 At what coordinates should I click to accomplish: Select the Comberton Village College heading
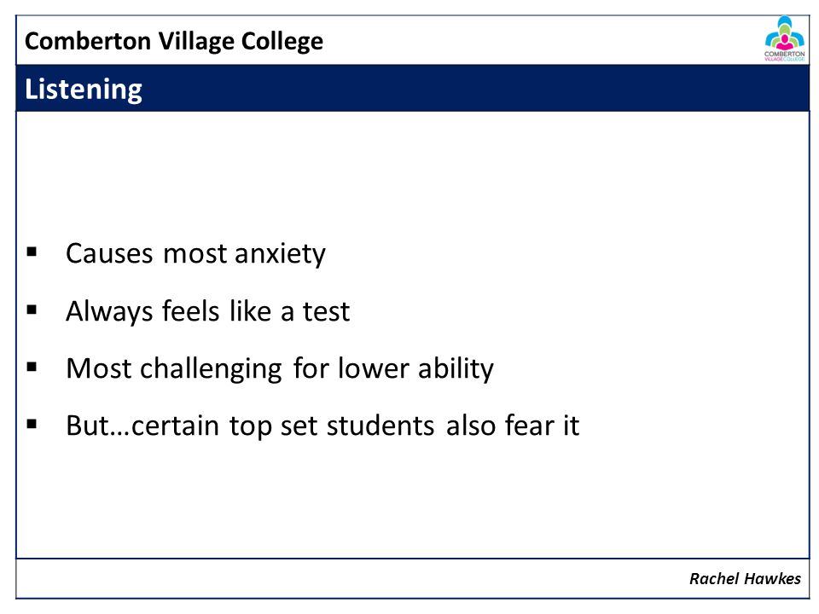point(174,41)
